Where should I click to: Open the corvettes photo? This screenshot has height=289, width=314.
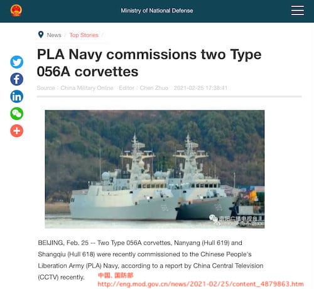pyautogui.click(x=154, y=169)
